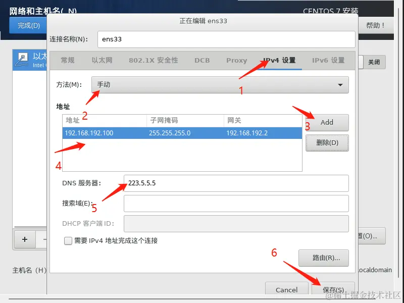The height and width of the screenshot is (303, 404).
Task: Click the Cancel button
Action: click(286, 289)
